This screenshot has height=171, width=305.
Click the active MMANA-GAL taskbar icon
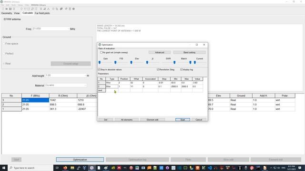[92, 168]
